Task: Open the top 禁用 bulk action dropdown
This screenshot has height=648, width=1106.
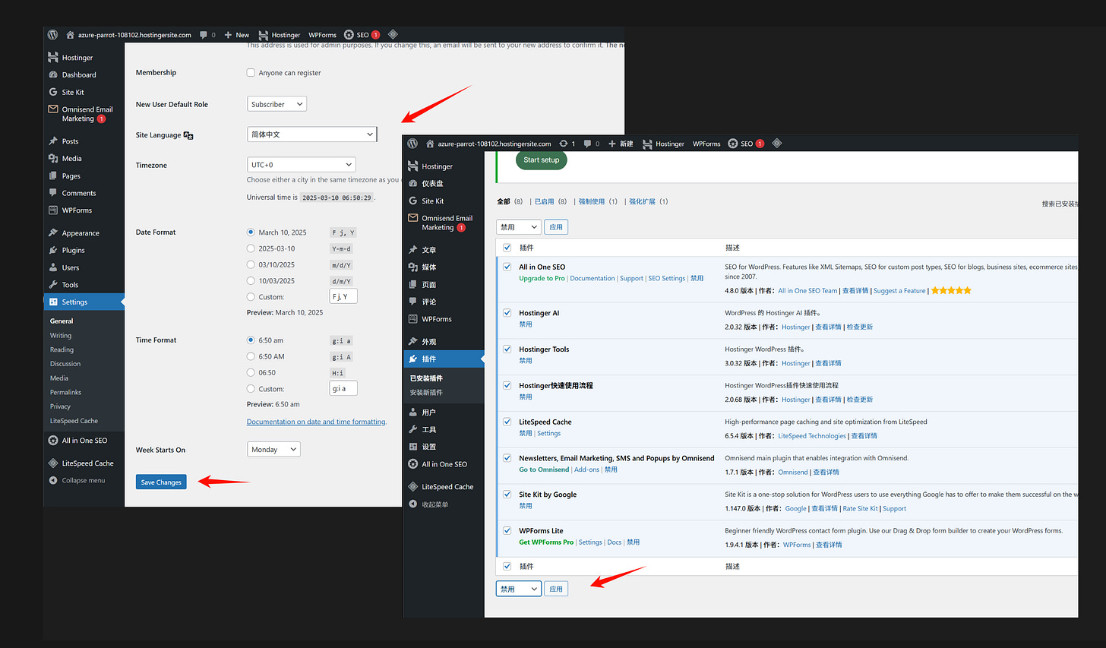Action: pos(519,227)
